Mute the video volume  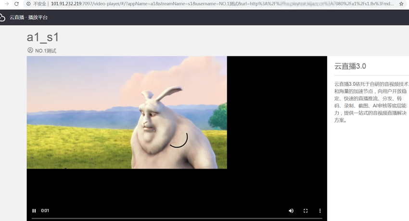291,210
